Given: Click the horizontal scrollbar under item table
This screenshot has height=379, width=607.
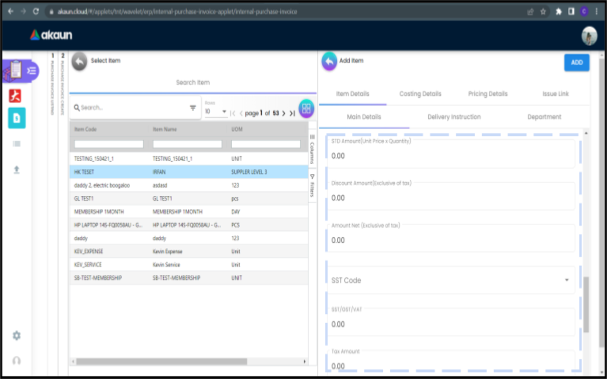Looking at the screenshot, I should (161, 361).
